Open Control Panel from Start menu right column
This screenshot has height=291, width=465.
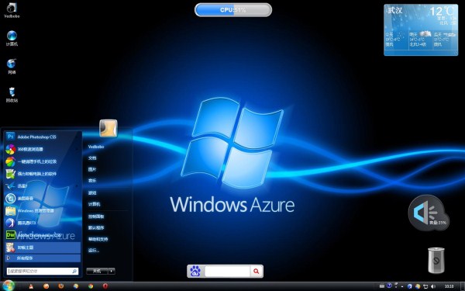coord(96,217)
